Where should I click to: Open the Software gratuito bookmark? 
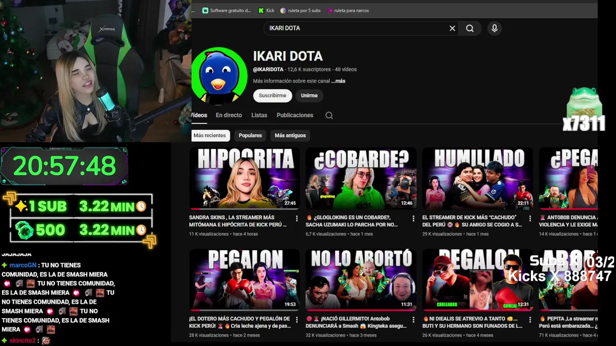(226, 11)
